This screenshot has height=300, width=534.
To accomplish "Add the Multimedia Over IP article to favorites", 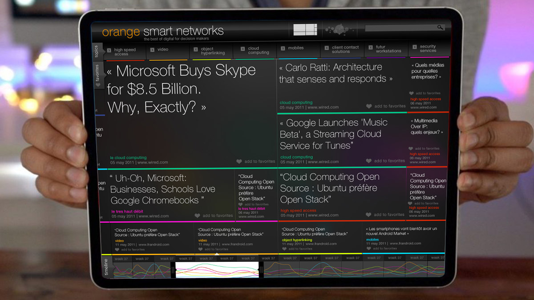I will 425,148.
